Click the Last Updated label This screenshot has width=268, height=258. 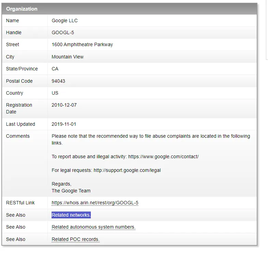(20, 124)
